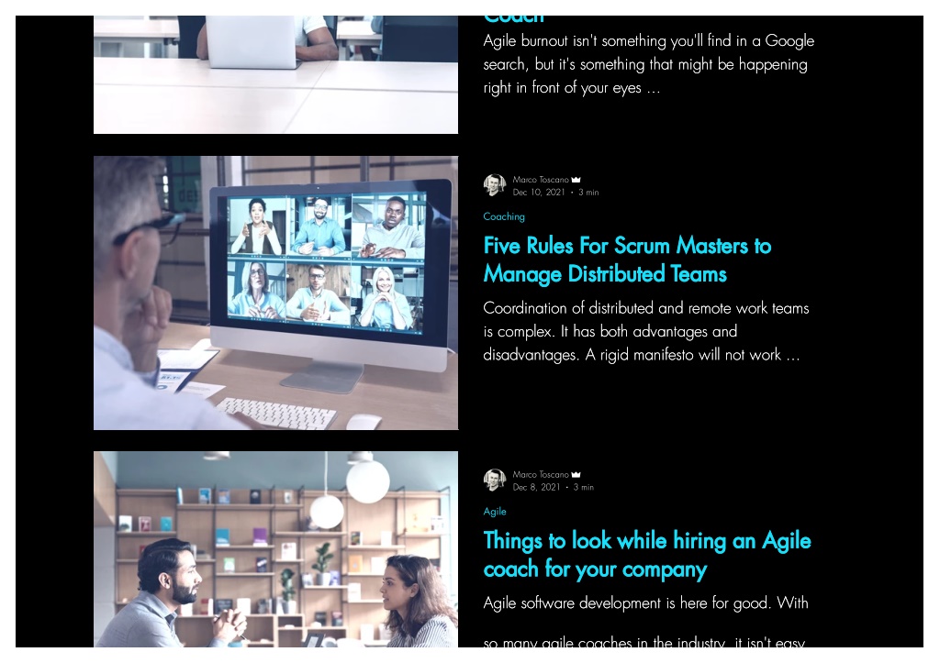Viewport: 940px width, 663px height.
Task: Click the '3 min' read time on Dec 10 post
Action: (x=588, y=193)
